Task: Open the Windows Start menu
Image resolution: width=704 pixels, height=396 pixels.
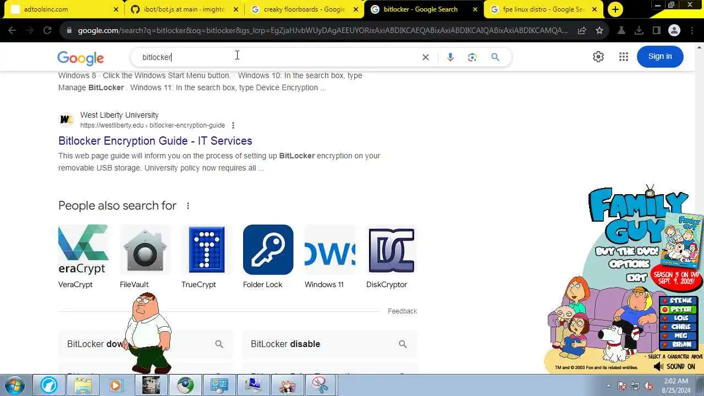Action: 15,385
